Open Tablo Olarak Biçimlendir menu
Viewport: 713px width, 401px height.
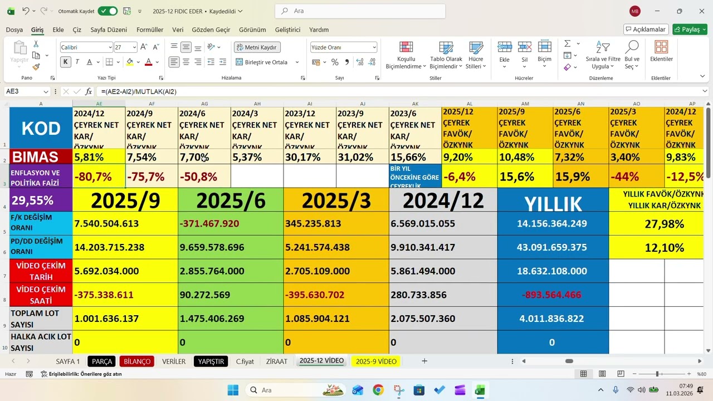(x=446, y=55)
